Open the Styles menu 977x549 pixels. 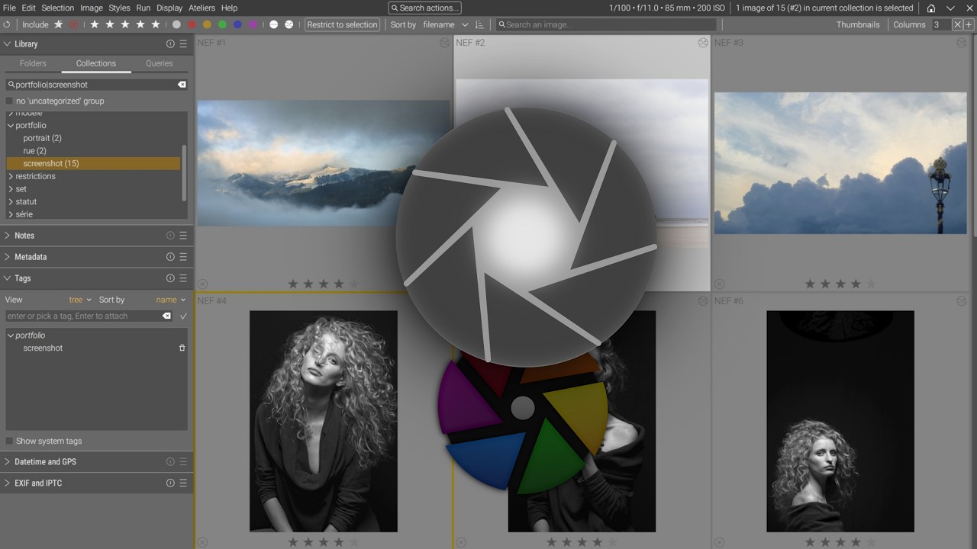click(x=119, y=8)
